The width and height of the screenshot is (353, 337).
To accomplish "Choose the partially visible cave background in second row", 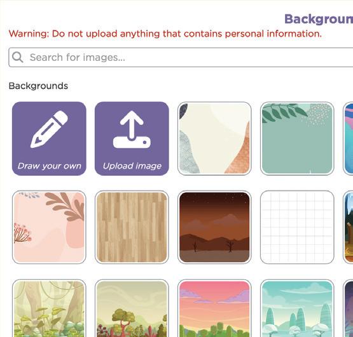I will tap(348, 227).
